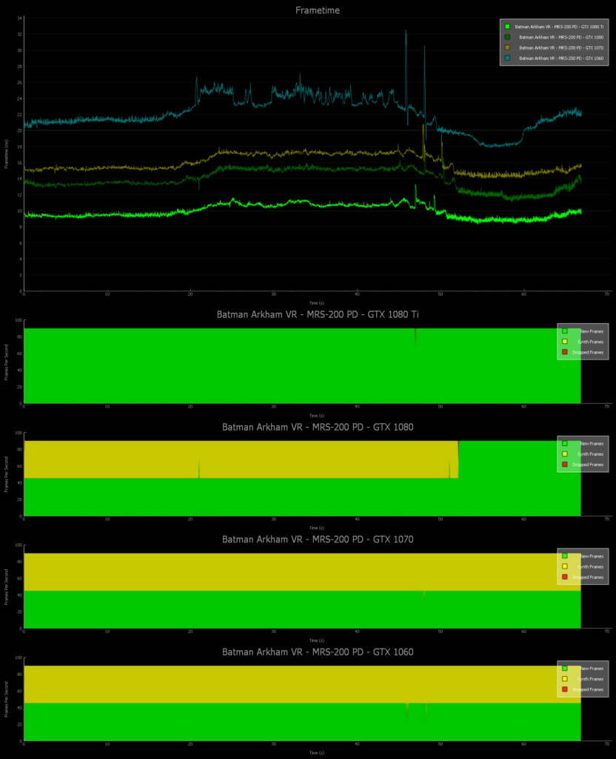Image resolution: width=616 pixels, height=759 pixels.
Task: Select 'Synth Frames' legend text in GTX 1070 chart
Action: coord(590,567)
